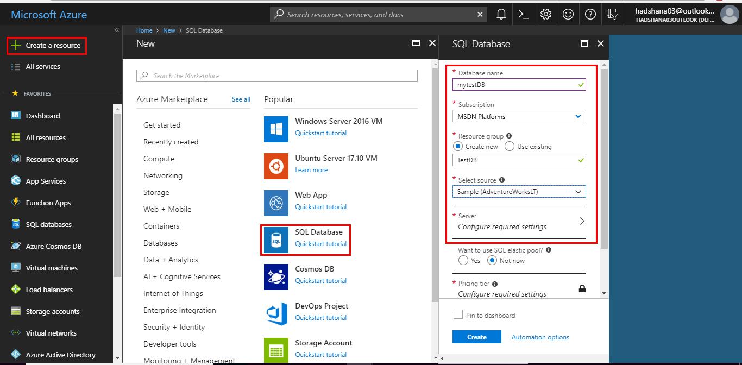Show Select source info icon

click(x=502, y=180)
